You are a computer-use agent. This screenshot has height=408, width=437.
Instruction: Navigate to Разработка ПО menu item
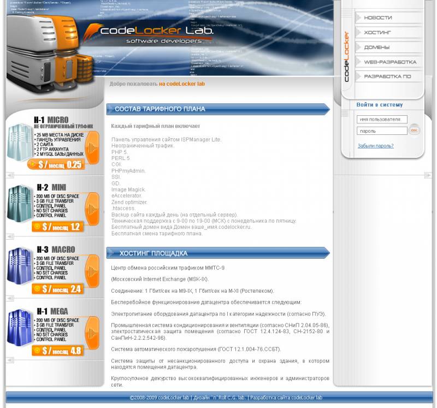coord(387,77)
